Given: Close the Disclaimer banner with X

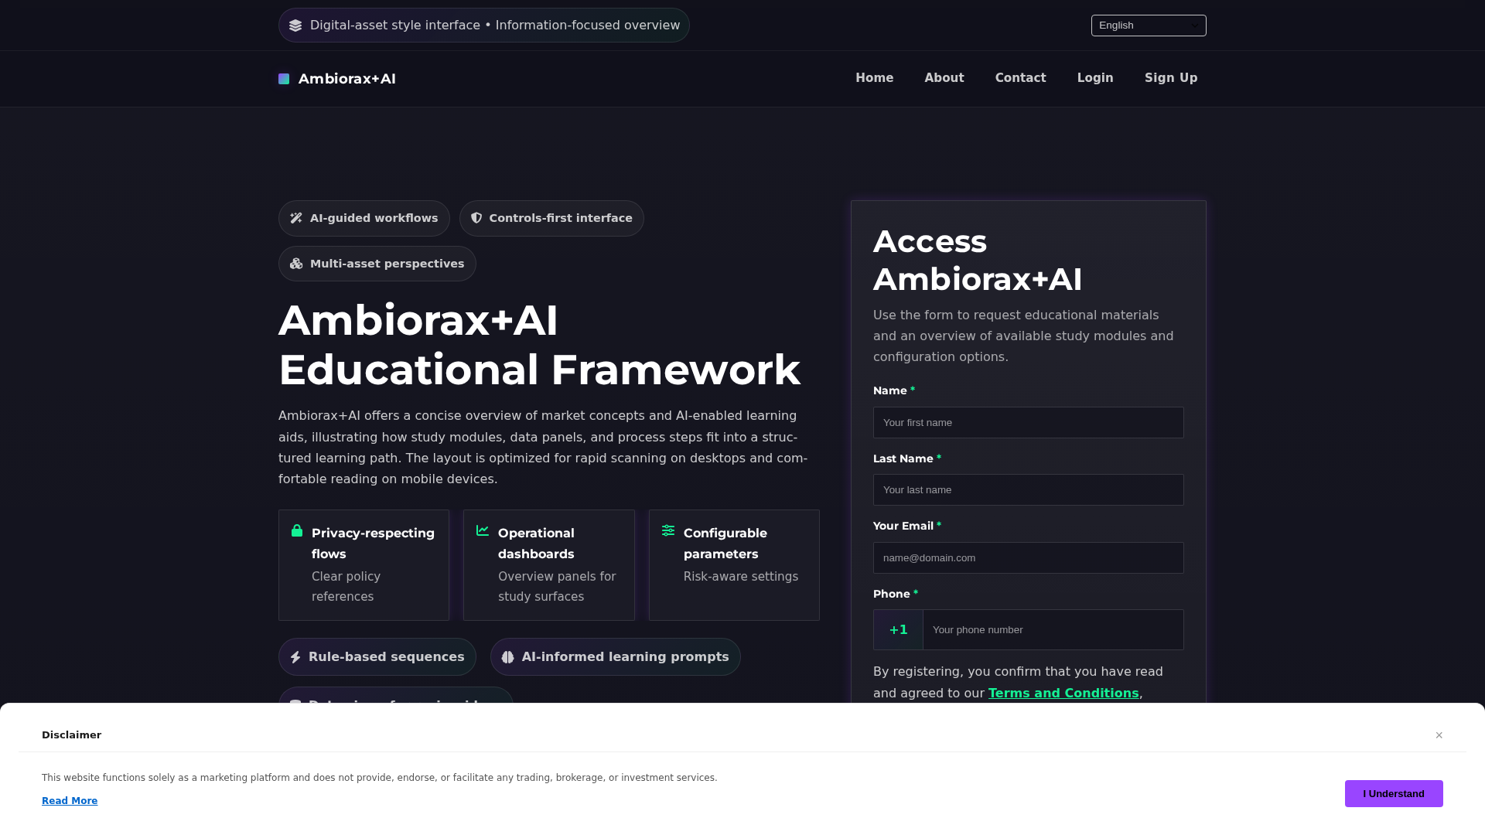Looking at the screenshot, I should coord(1439,735).
